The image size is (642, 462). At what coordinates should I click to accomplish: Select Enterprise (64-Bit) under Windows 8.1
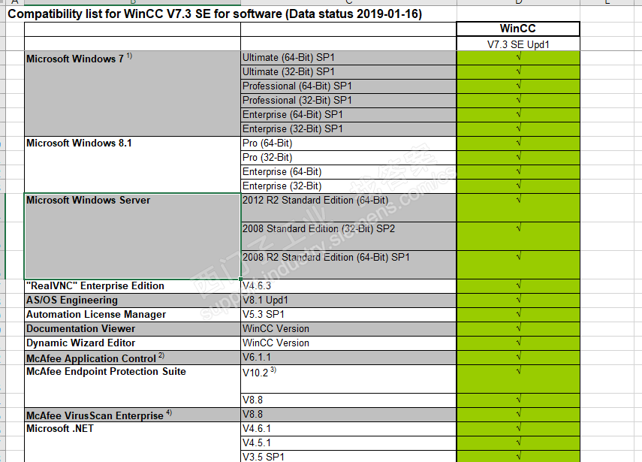coord(348,172)
